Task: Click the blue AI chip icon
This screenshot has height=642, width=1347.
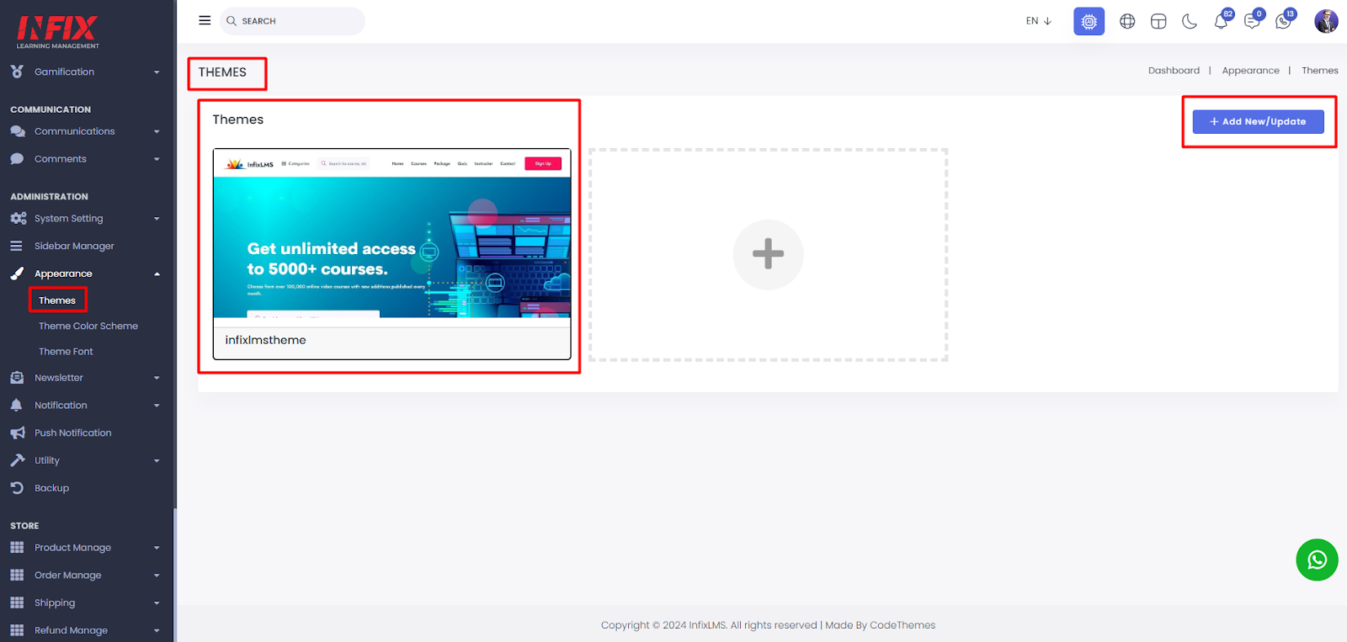Action: coord(1089,21)
